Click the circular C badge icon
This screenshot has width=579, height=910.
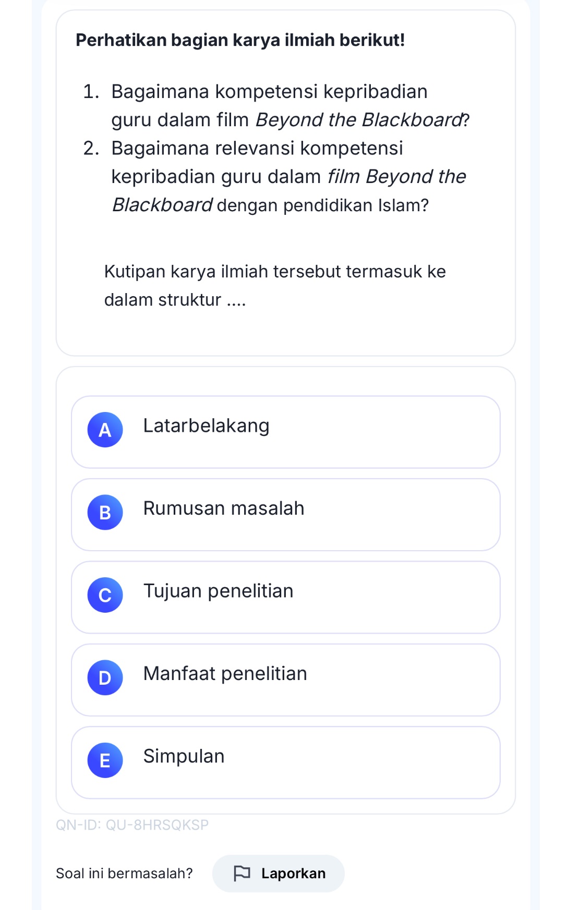(x=105, y=596)
